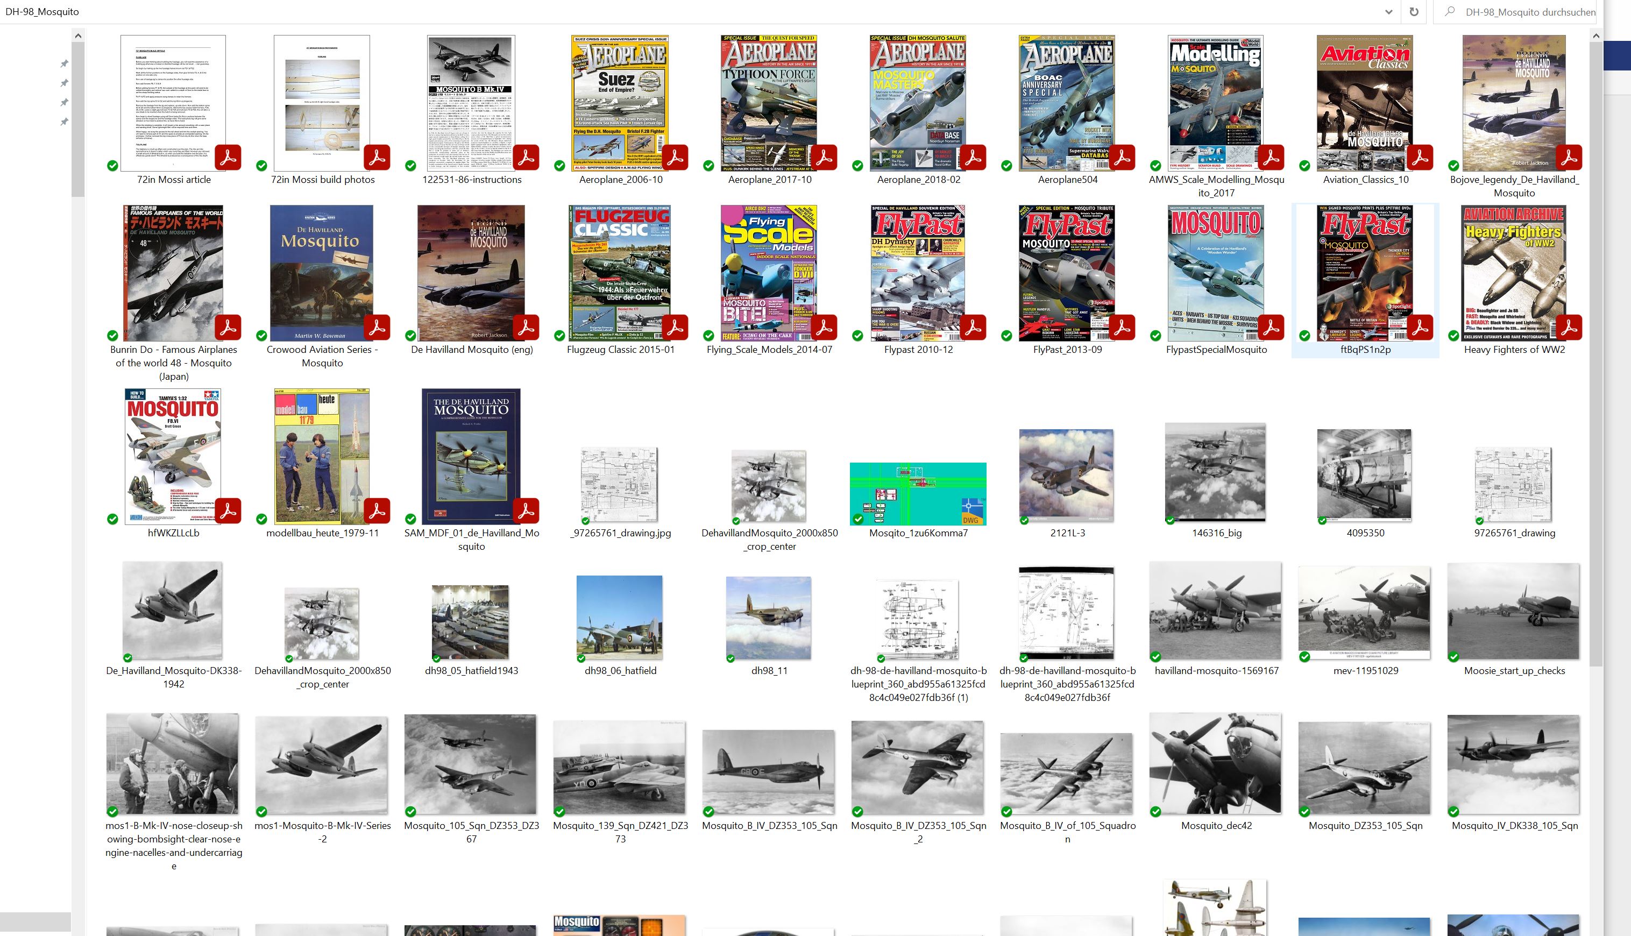Select the 4095350 fuselage photo
The height and width of the screenshot is (936, 1631).
[1365, 476]
